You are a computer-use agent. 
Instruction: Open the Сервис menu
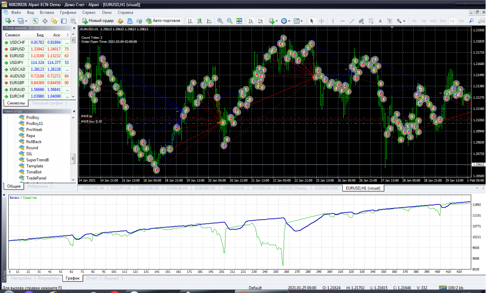89,11
